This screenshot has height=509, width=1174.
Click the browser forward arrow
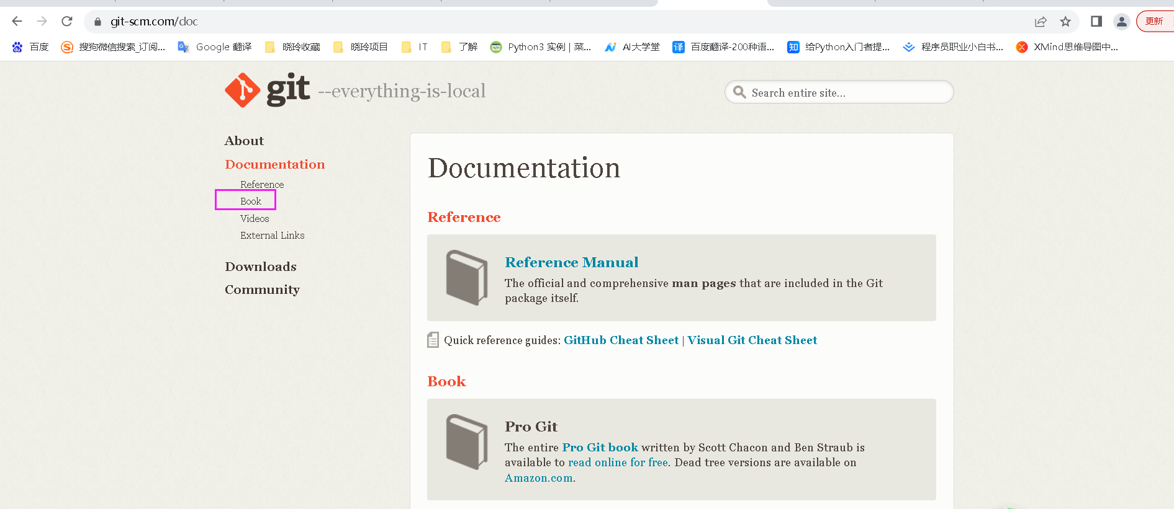pos(42,22)
